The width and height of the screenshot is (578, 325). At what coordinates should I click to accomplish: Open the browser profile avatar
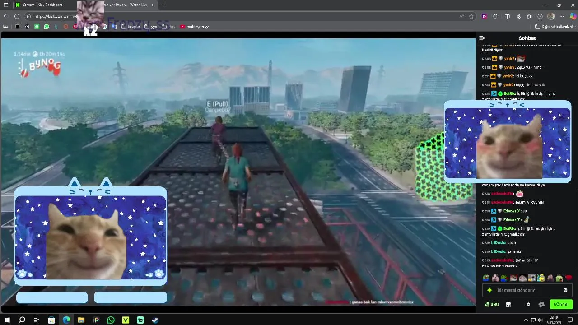click(551, 16)
